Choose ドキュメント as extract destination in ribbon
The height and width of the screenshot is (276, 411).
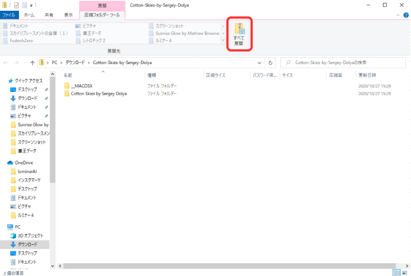[16, 26]
